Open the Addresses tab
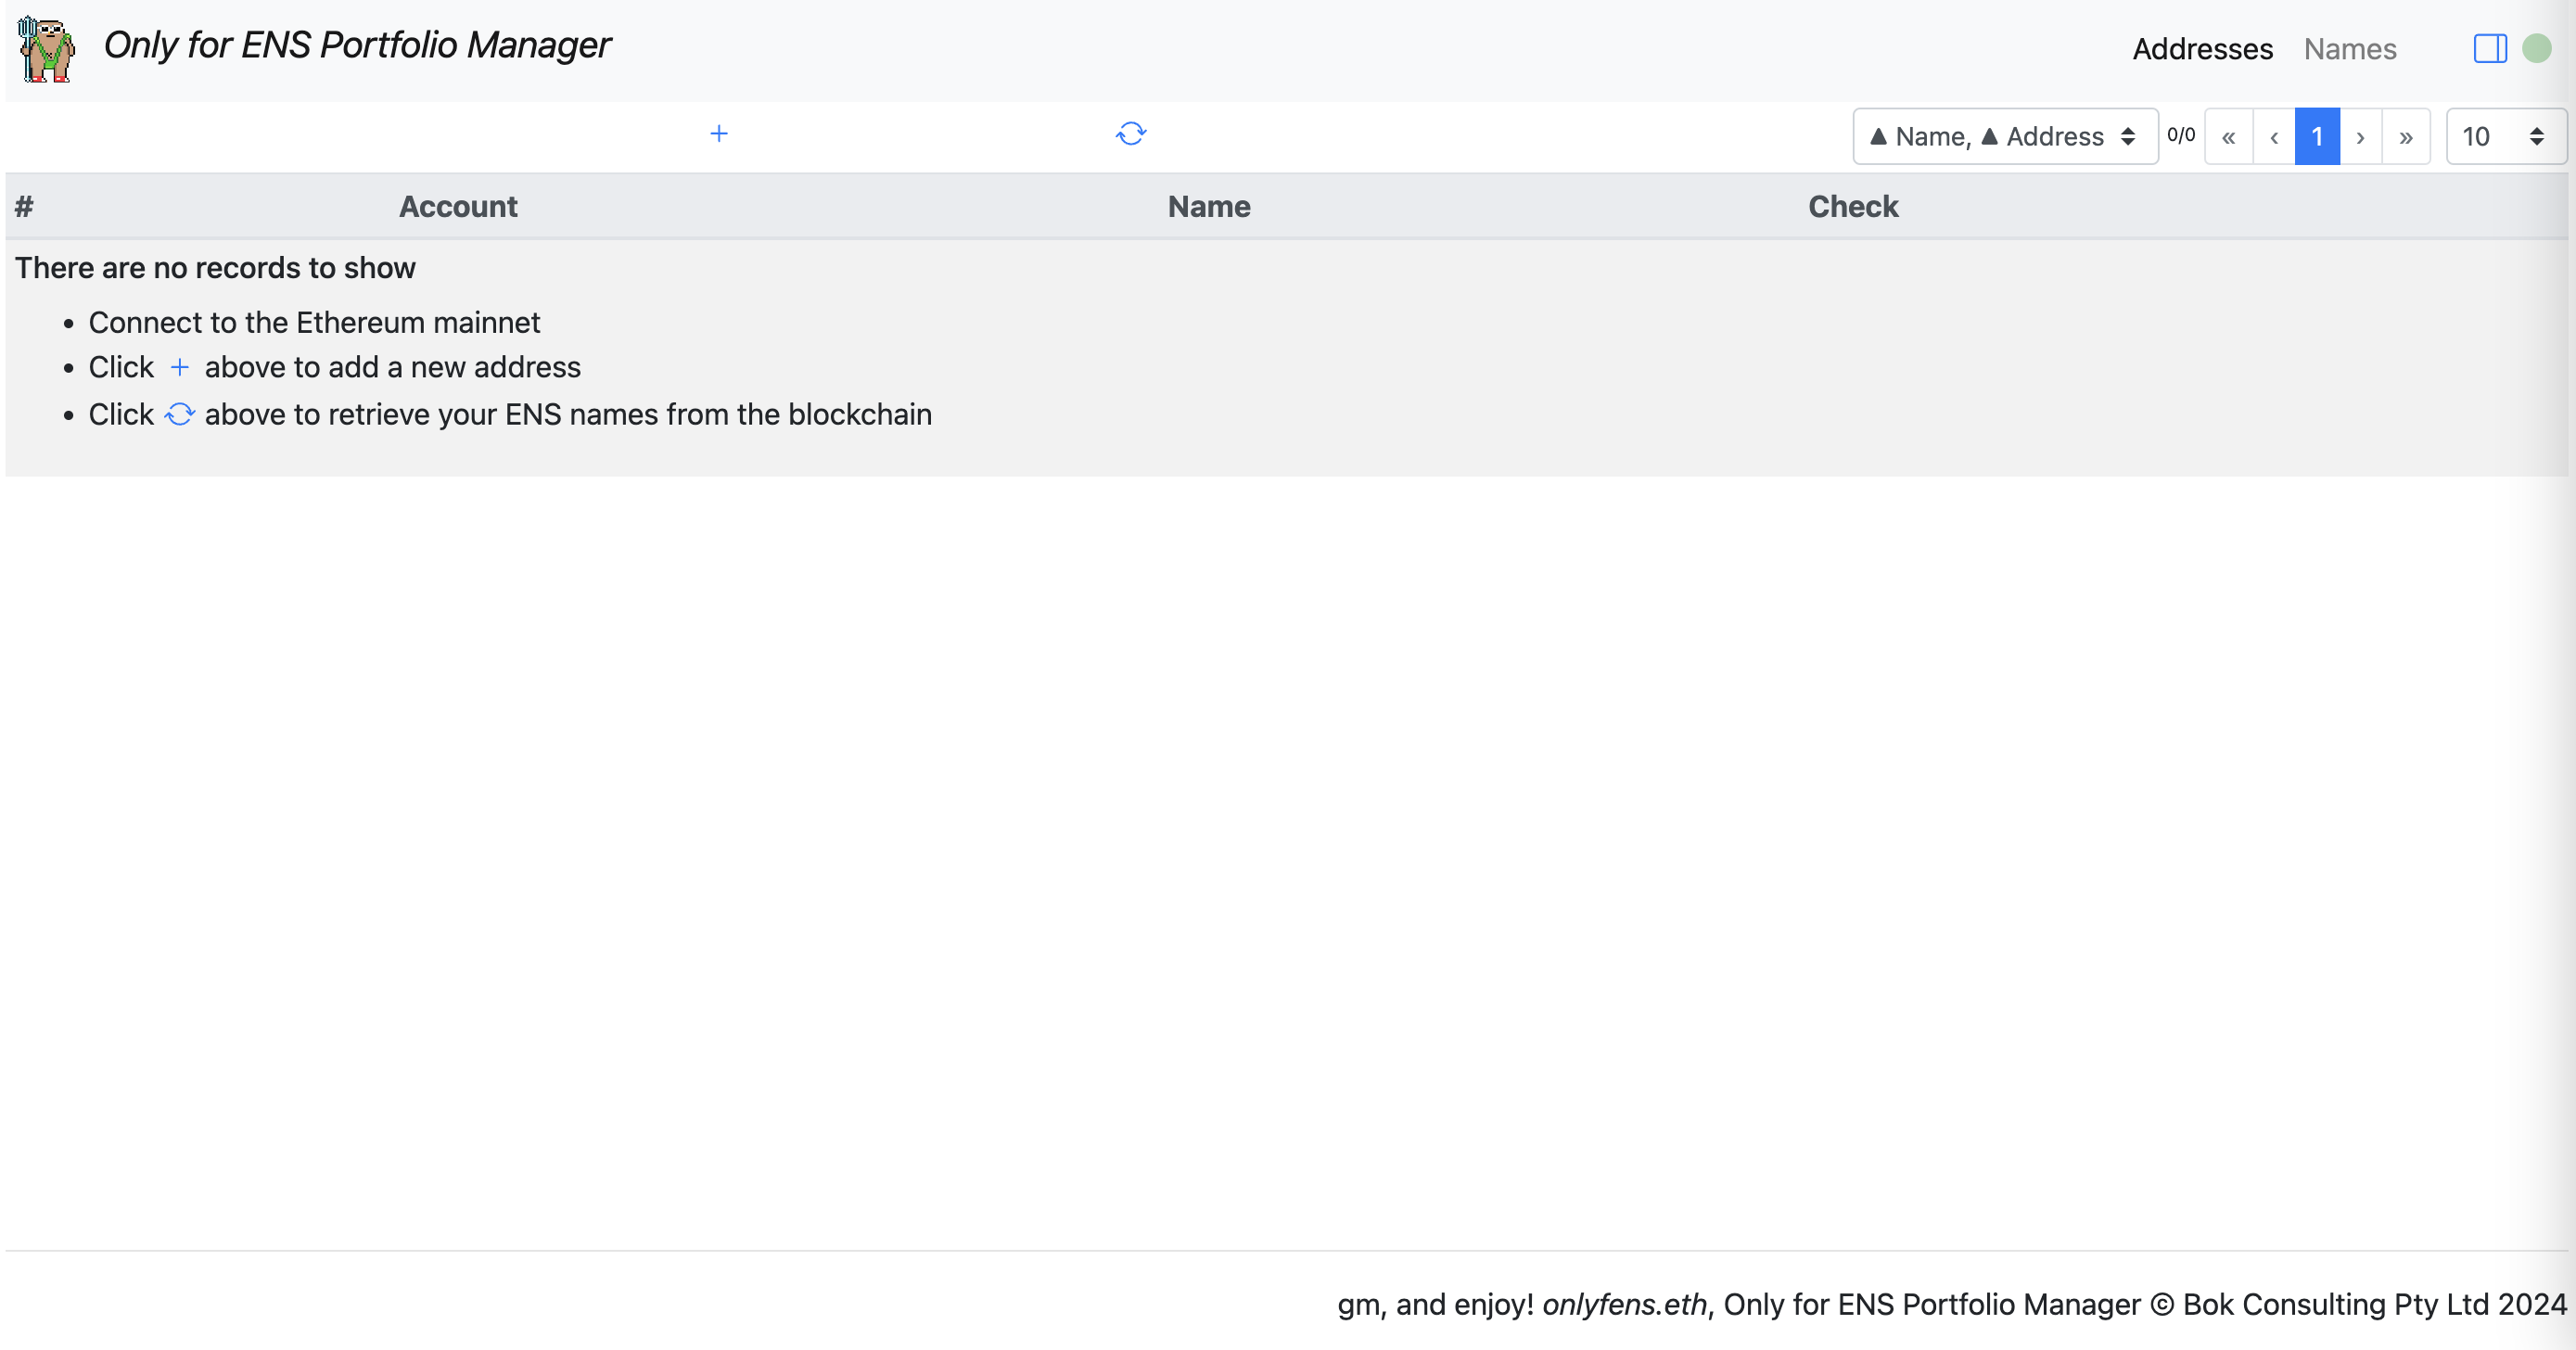Viewport: 2576px width, 1350px height. (x=2202, y=49)
